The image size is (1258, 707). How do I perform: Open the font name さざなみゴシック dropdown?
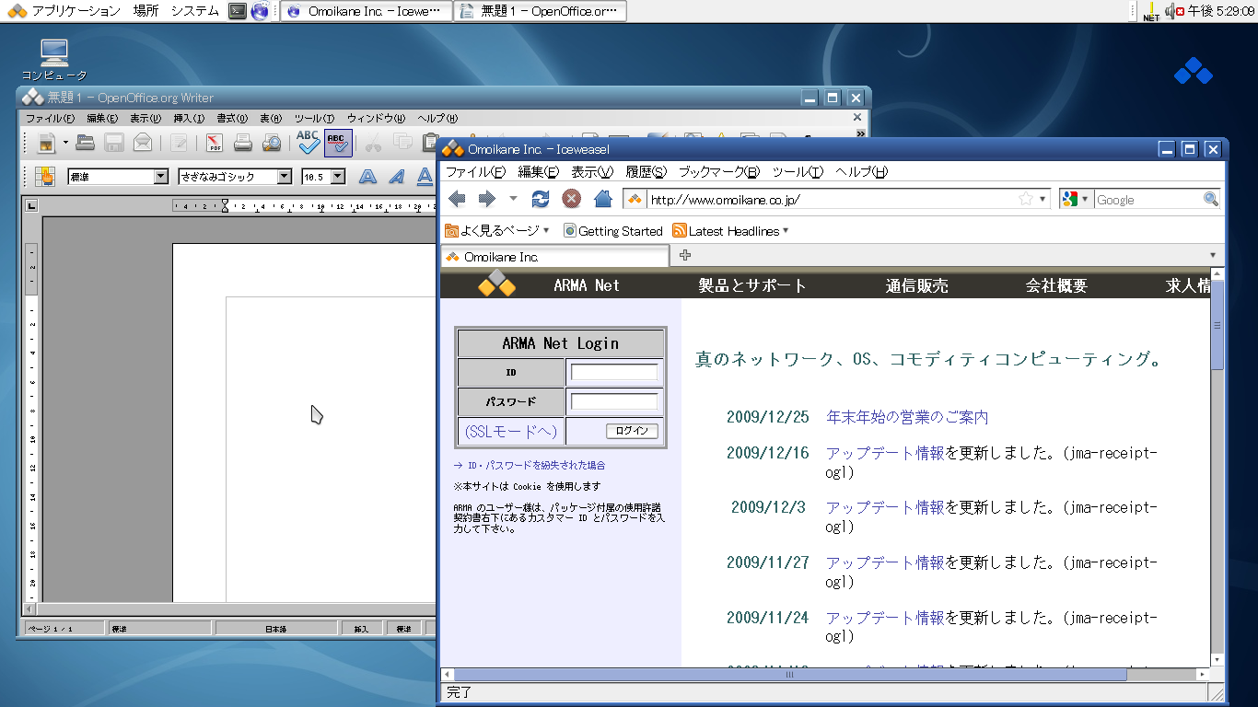(284, 177)
